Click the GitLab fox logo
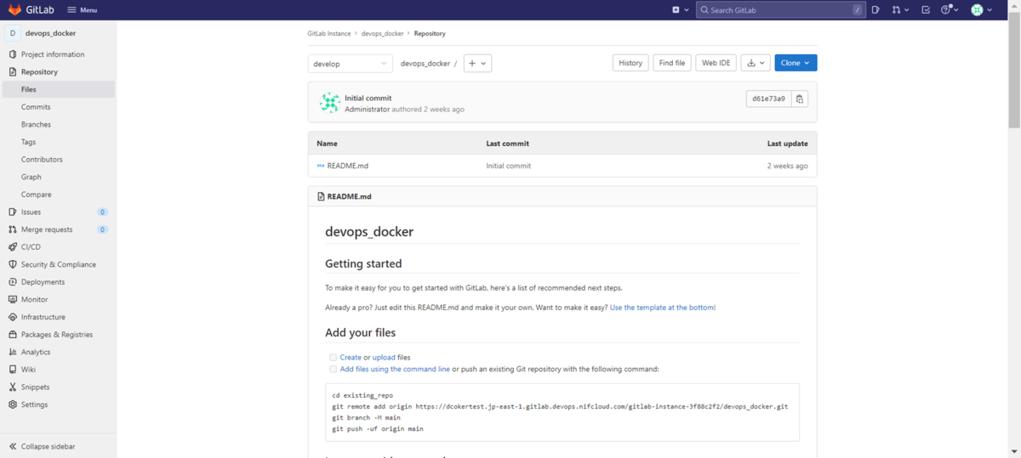Screen dimensions: 1021x458 [14, 9]
